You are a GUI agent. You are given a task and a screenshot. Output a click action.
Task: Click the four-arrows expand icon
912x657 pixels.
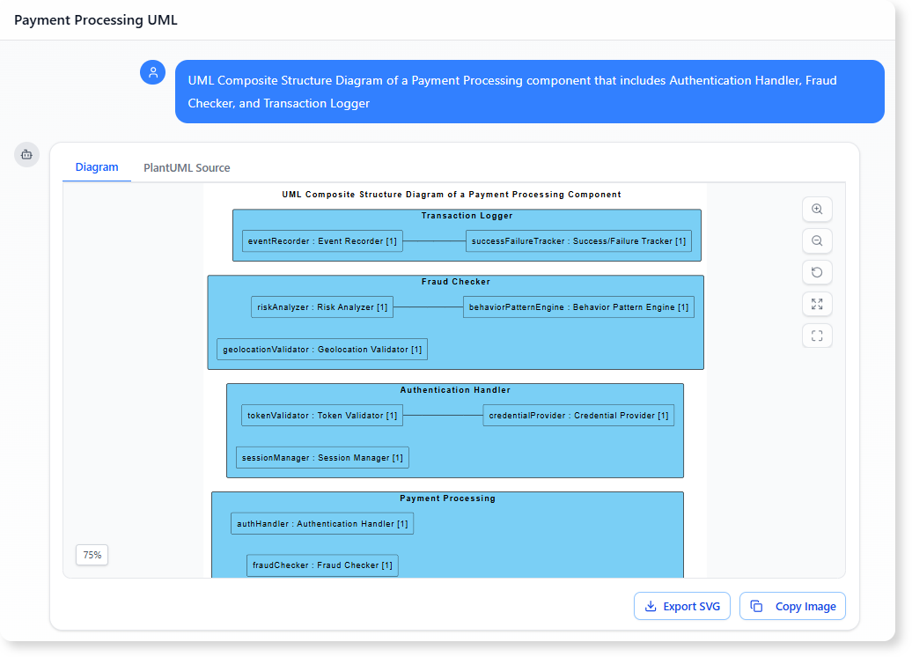coord(817,304)
